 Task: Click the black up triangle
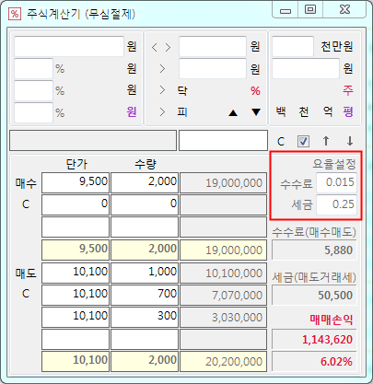tap(233, 113)
